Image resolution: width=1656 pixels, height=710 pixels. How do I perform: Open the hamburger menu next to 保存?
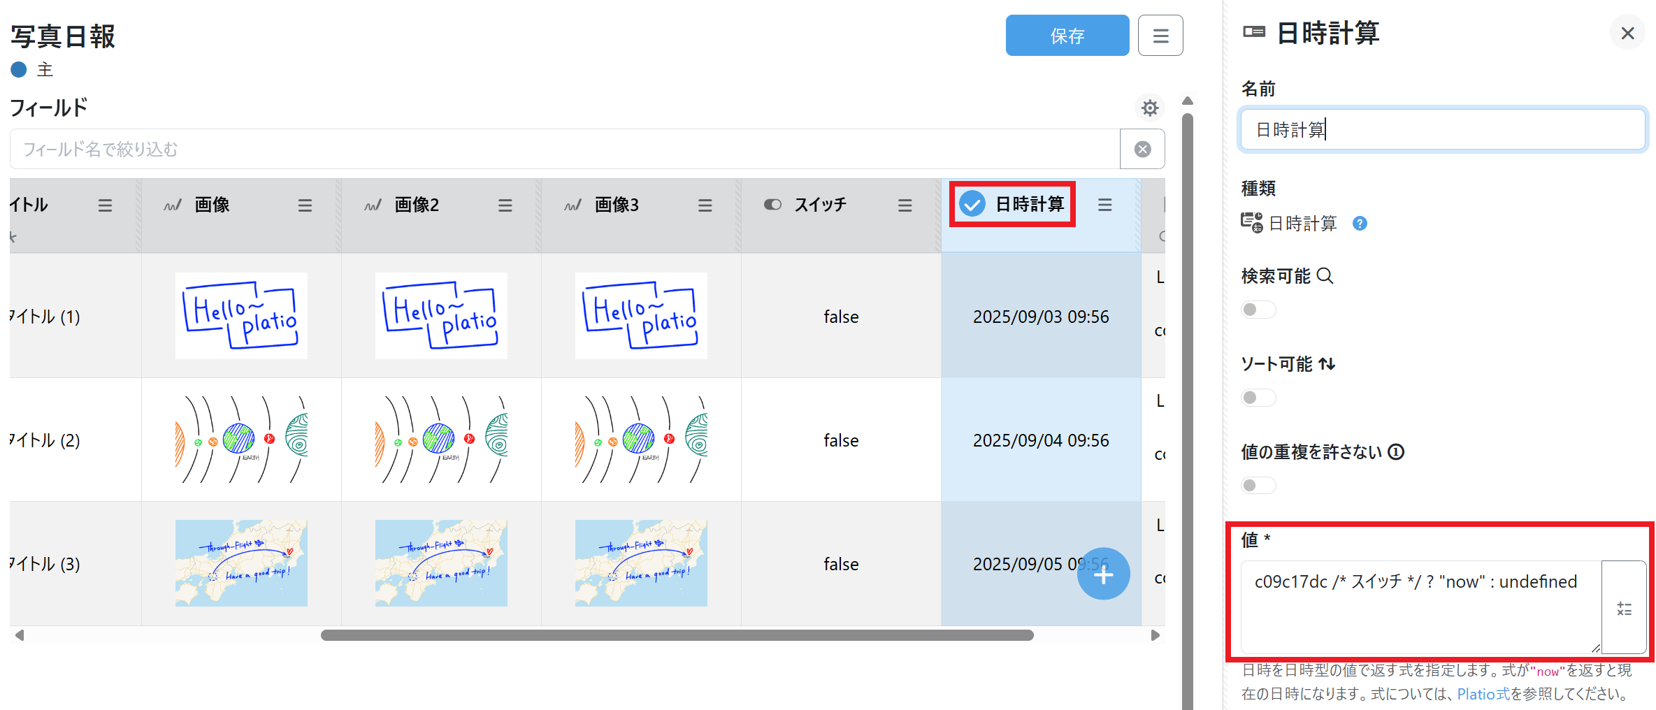(1160, 36)
